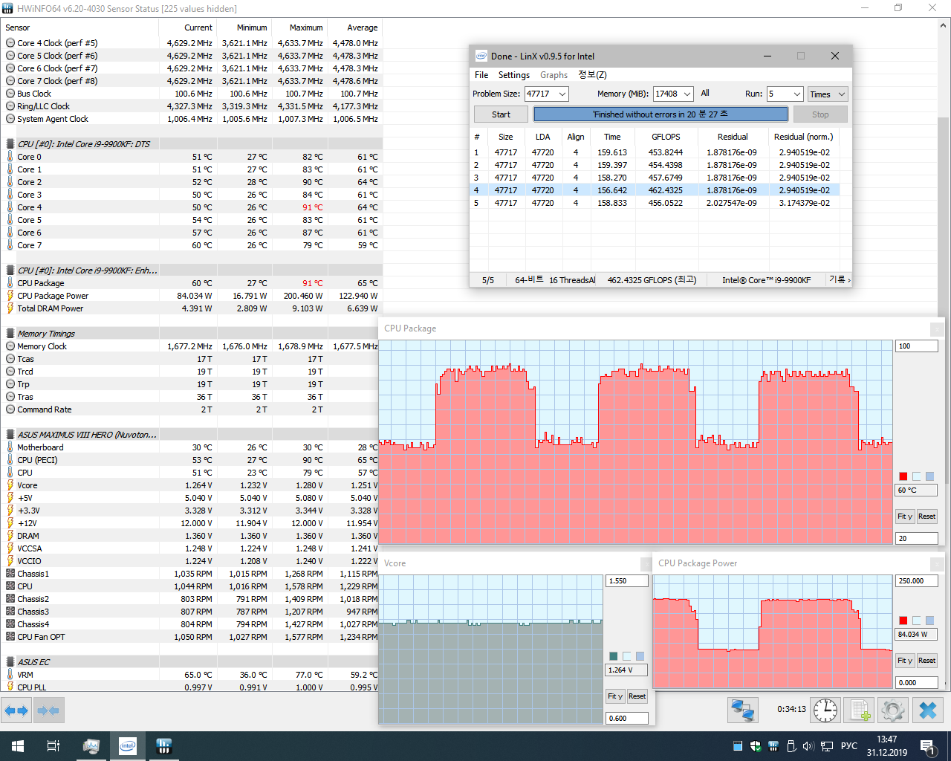This screenshot has height=761, width=951.
Task: Select the 'Memory Timings' group header
Action: 191,334
